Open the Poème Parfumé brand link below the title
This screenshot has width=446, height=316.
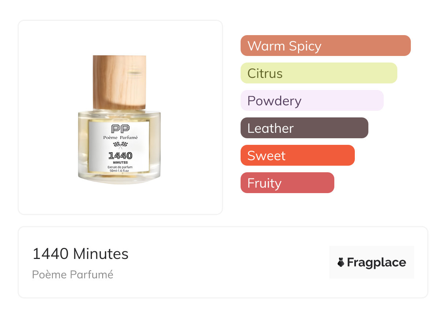point(73,274)
